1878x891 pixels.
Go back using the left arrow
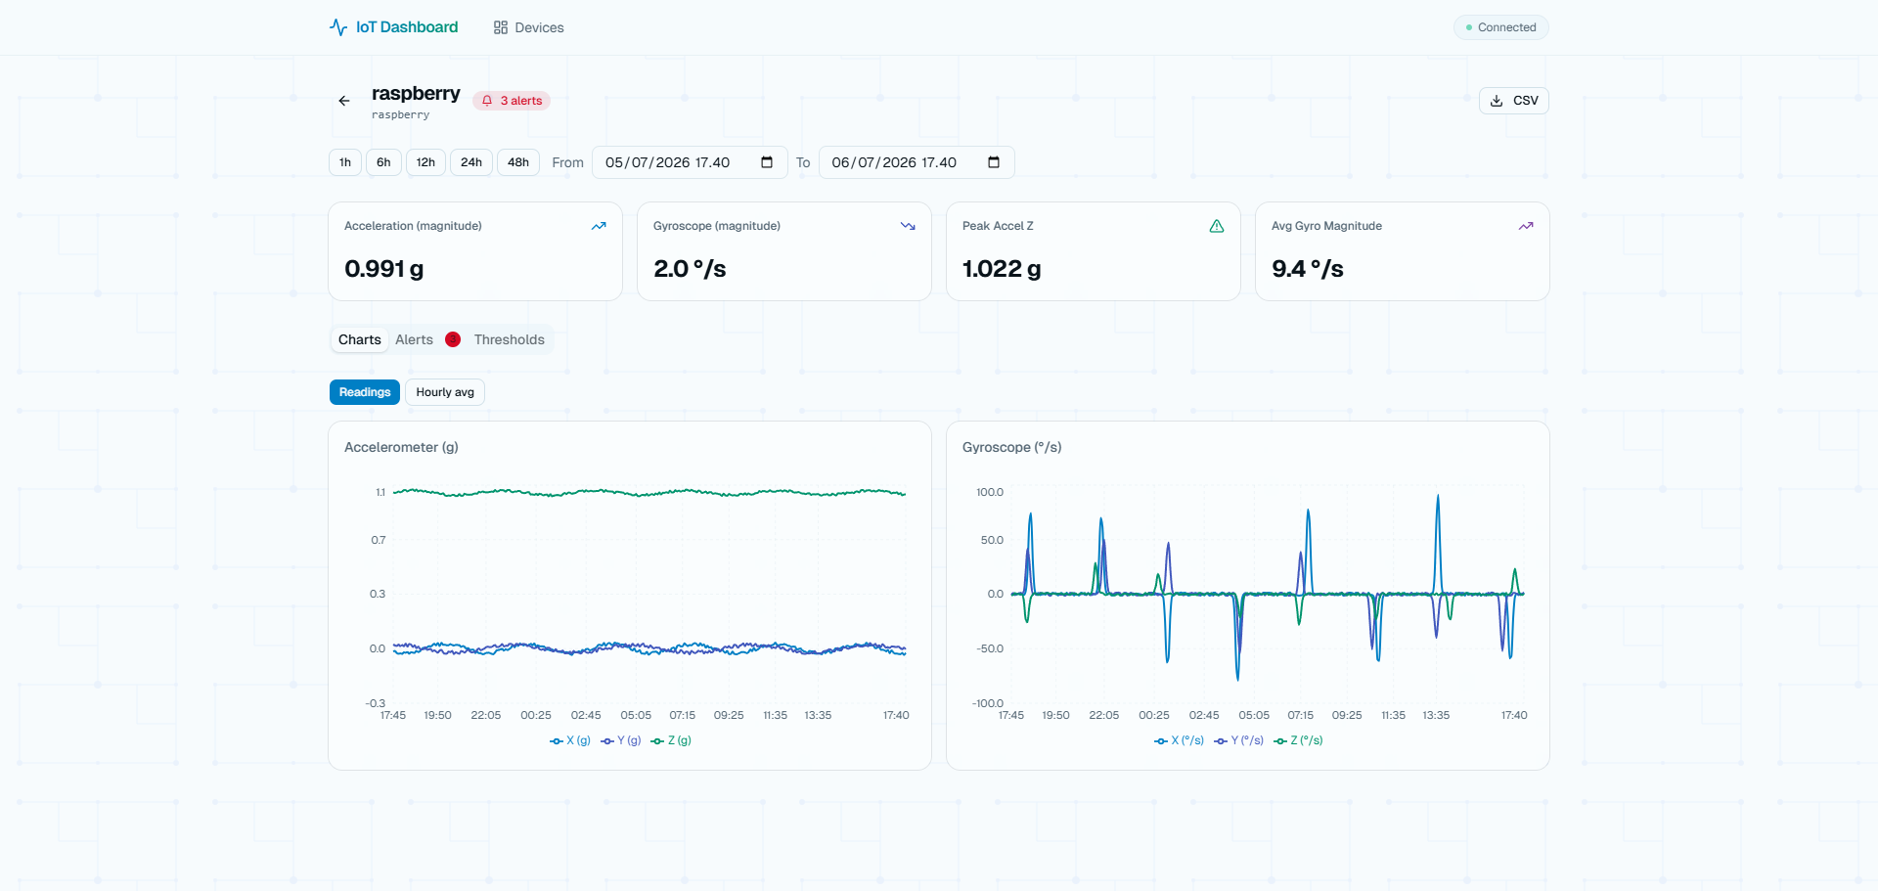coord(344,101)
